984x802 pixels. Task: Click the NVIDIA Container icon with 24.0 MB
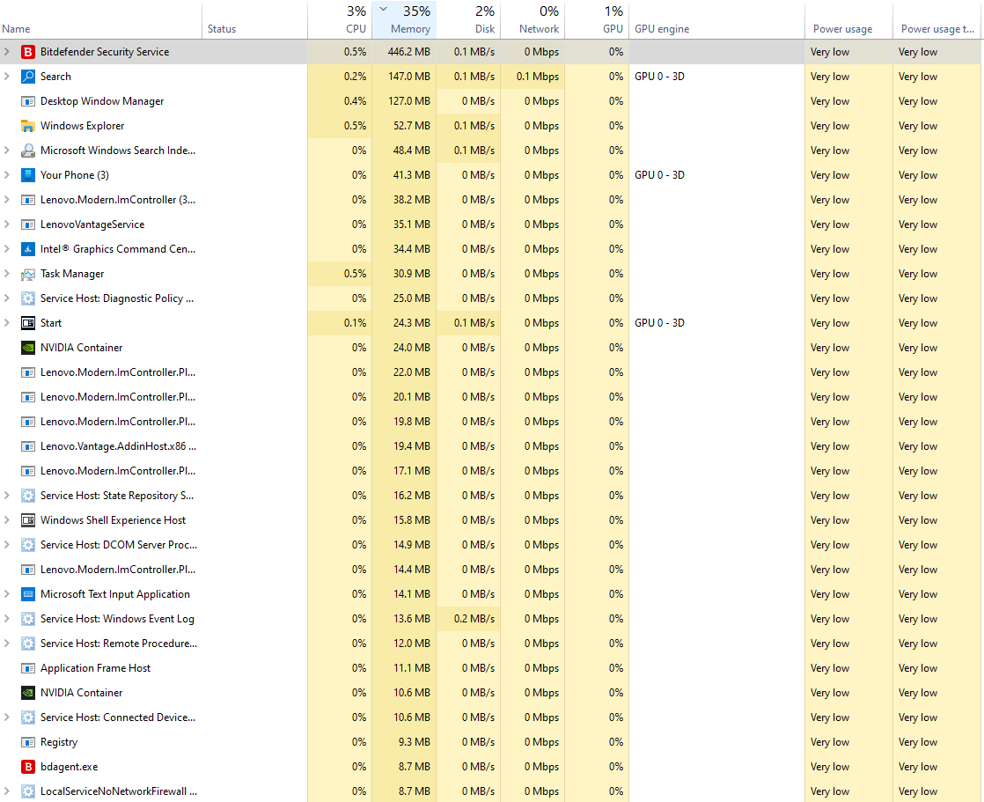tap(27, 348)
